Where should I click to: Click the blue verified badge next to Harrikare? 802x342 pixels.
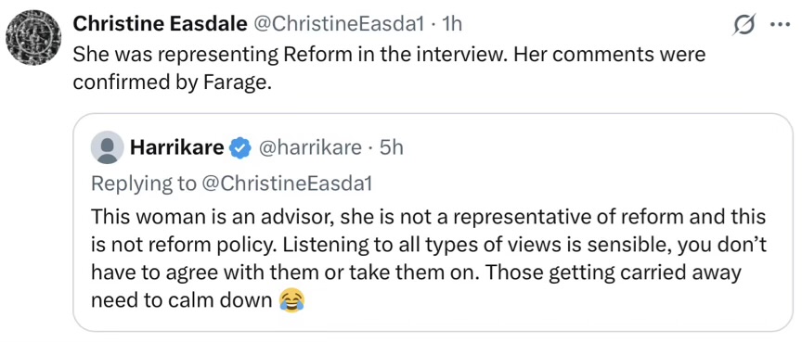pos(239,148)
